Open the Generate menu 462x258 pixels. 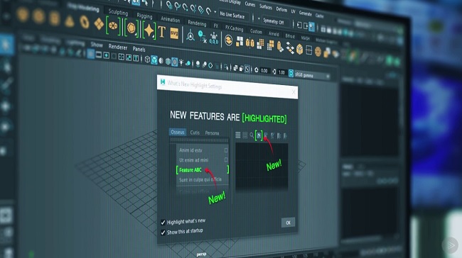coord(305,13)
